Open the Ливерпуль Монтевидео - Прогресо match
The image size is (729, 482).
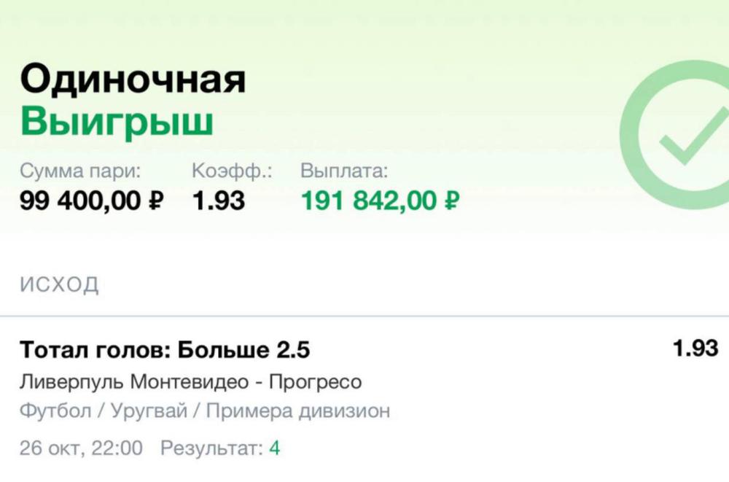190,381
